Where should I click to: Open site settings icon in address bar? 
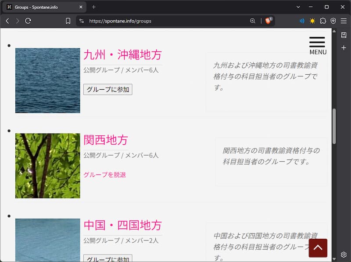click(82, 21)
